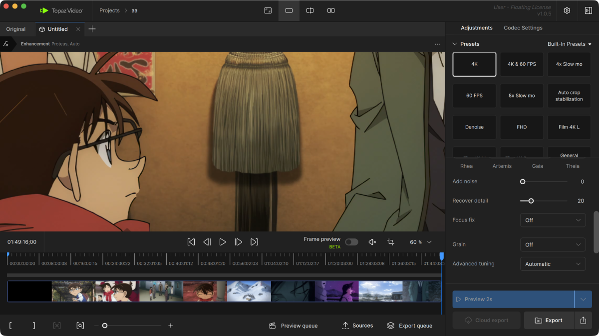
Task: Open the crop tool
Action: (391, 242)
